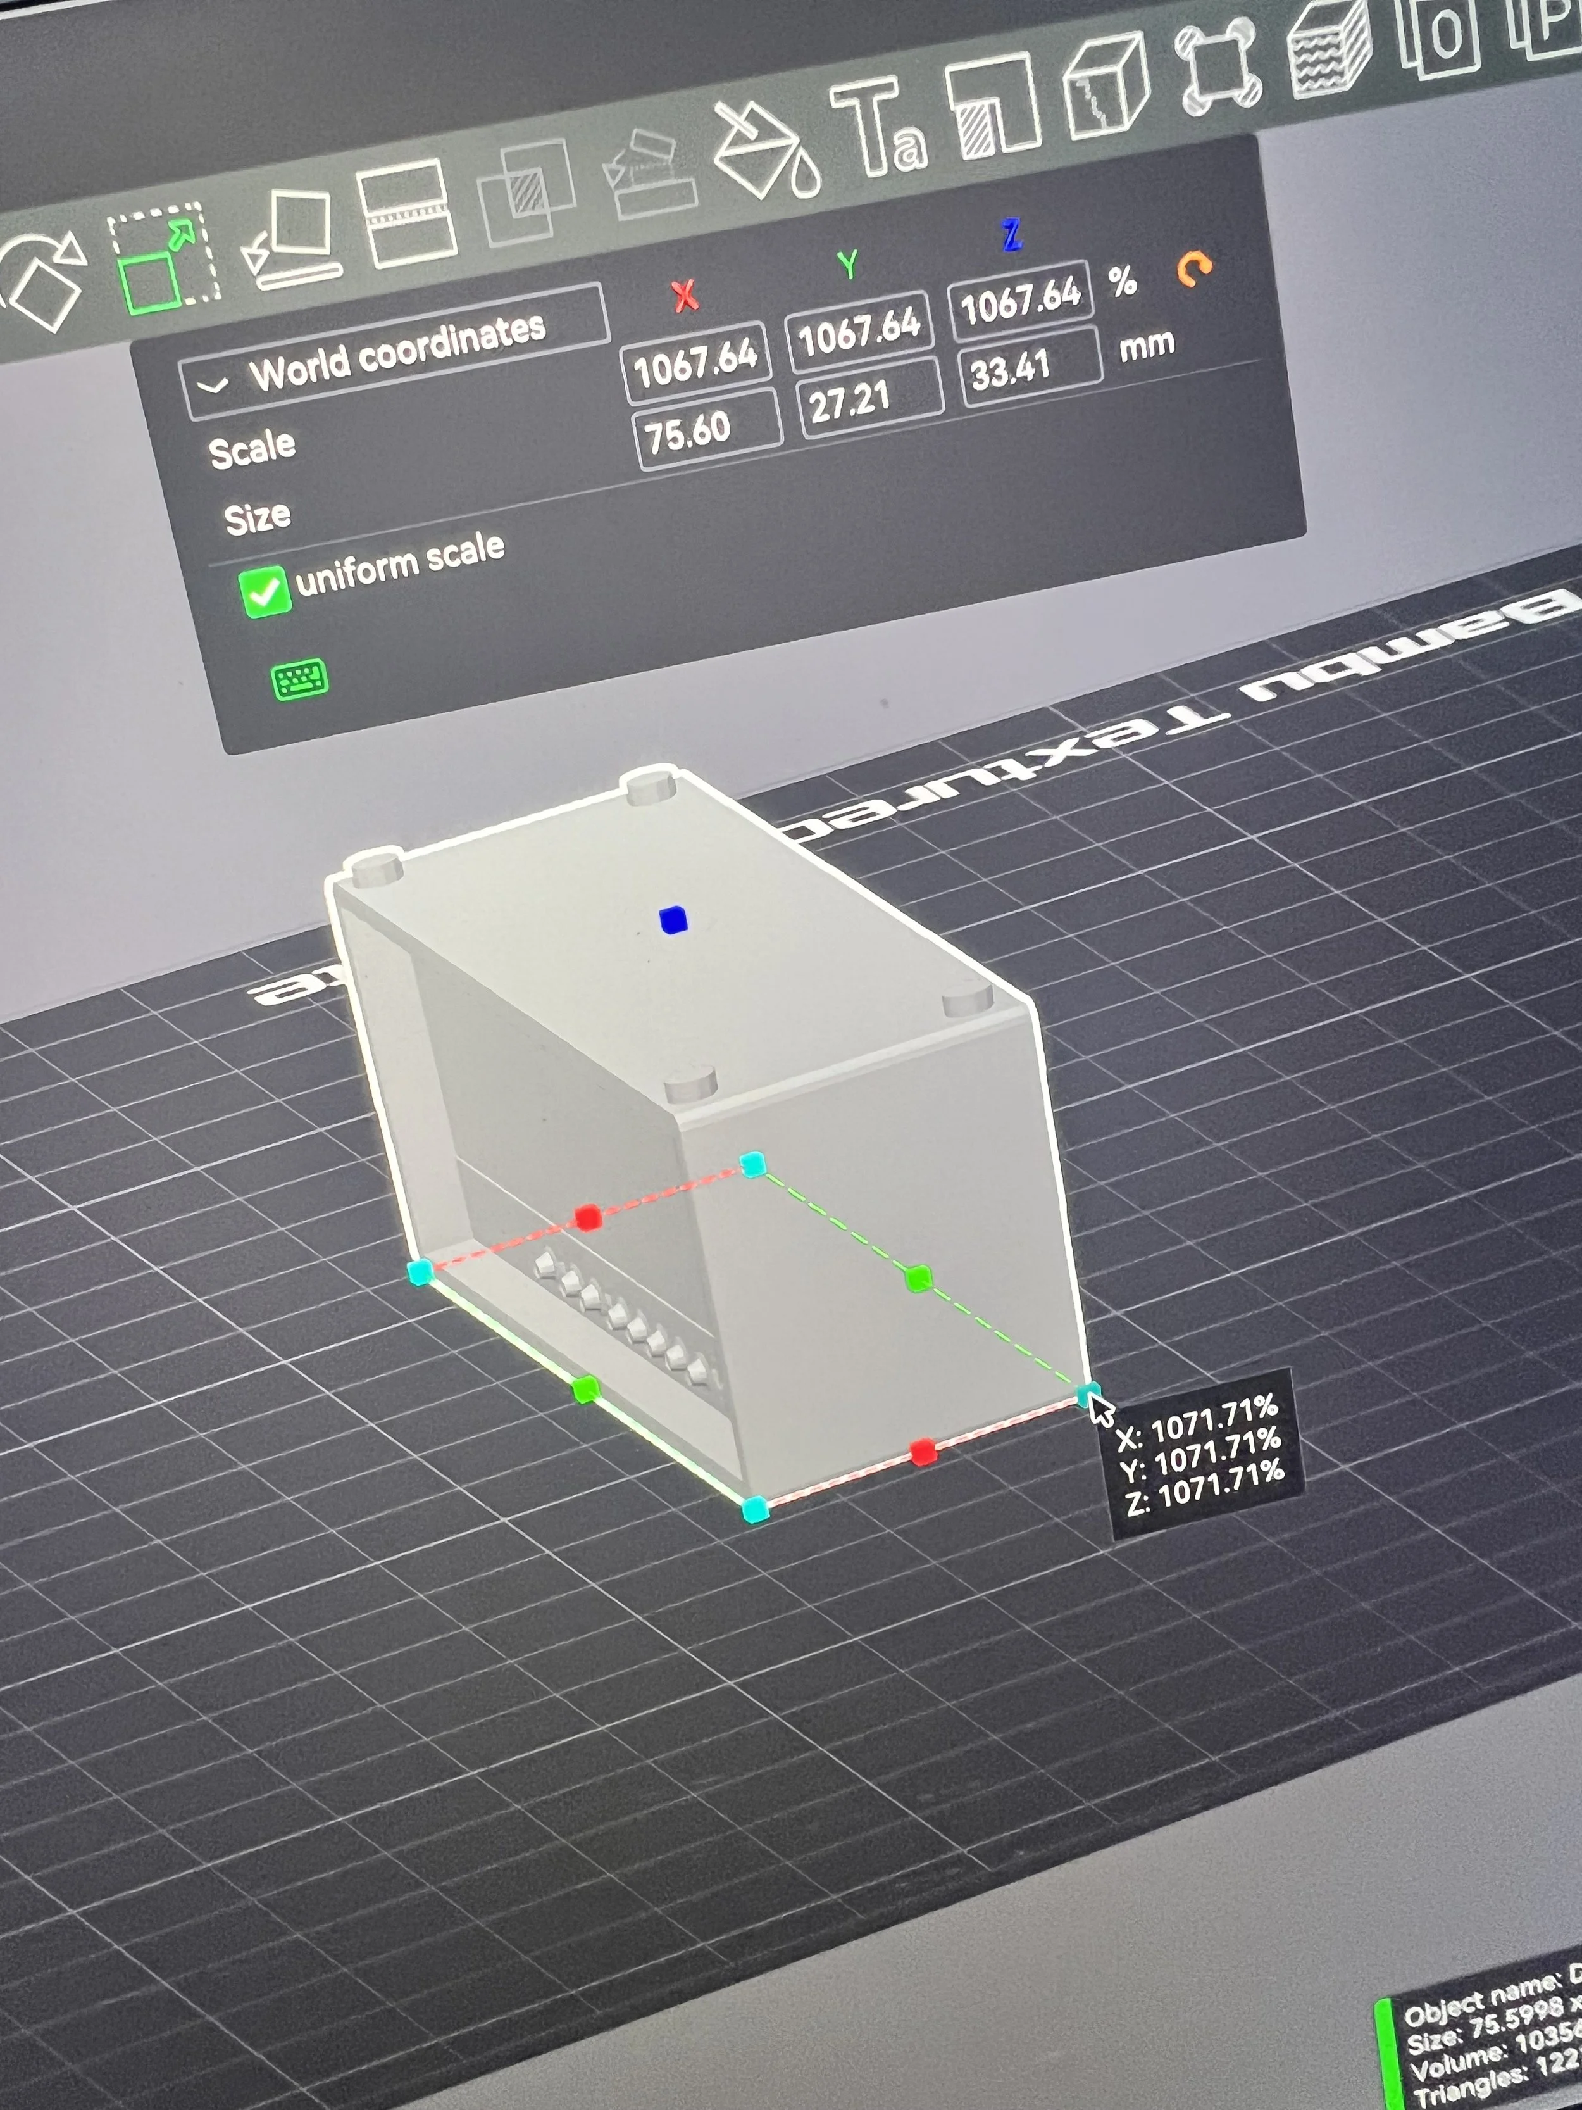The width and height of the screenshot is (1582, 2110).
Task: Click the 'mm' unit label
Action: [1147, 344]
